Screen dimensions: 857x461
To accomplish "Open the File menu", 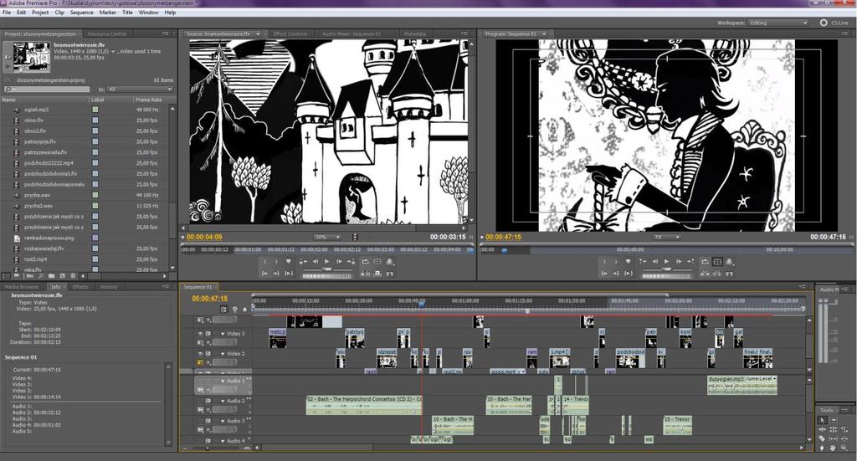I will pos(7,12).
